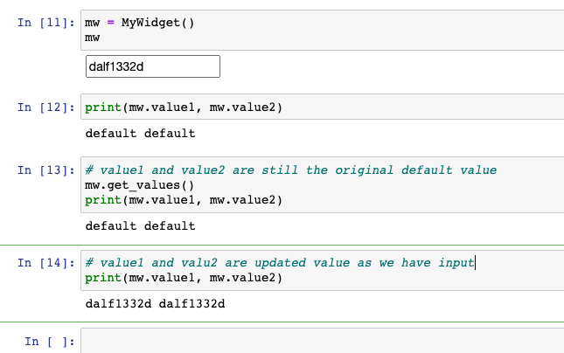Screen dimensions: 564x353
Task: Click the second line 'mw' in cell 11
Action: click(93, 38)
